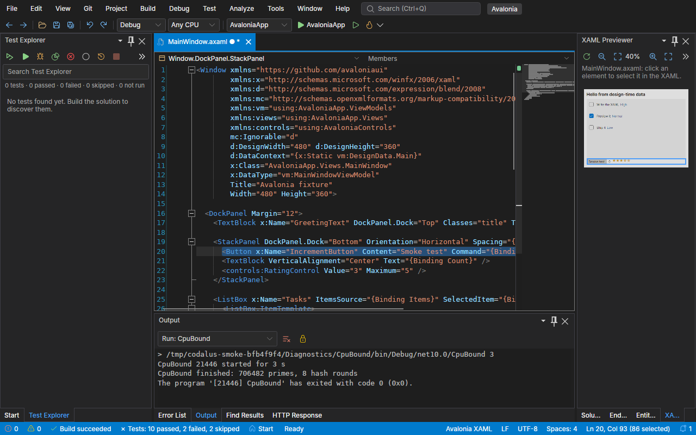Click the Debug tests bug icon

click(40, 57)
